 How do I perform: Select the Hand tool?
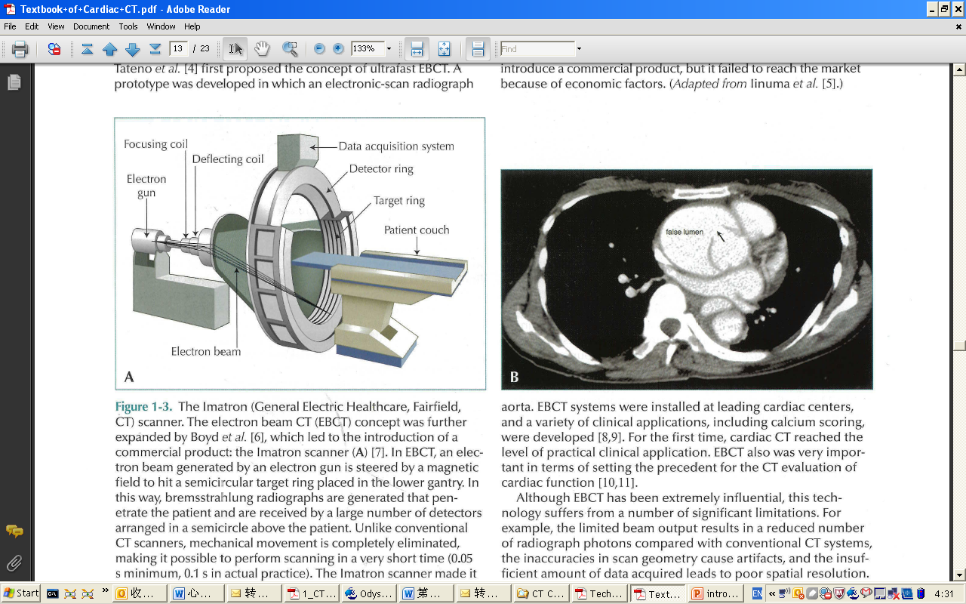262,49
